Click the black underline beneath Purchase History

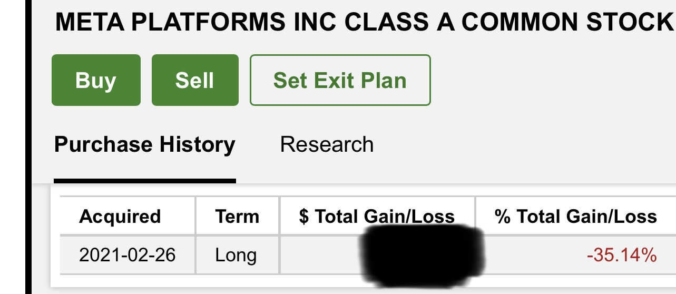pos(145,181)
